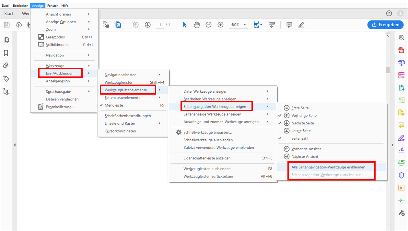Click the zoom out minus icon
This screenshot has width=408, height=231.
click(x=209, y=25)
